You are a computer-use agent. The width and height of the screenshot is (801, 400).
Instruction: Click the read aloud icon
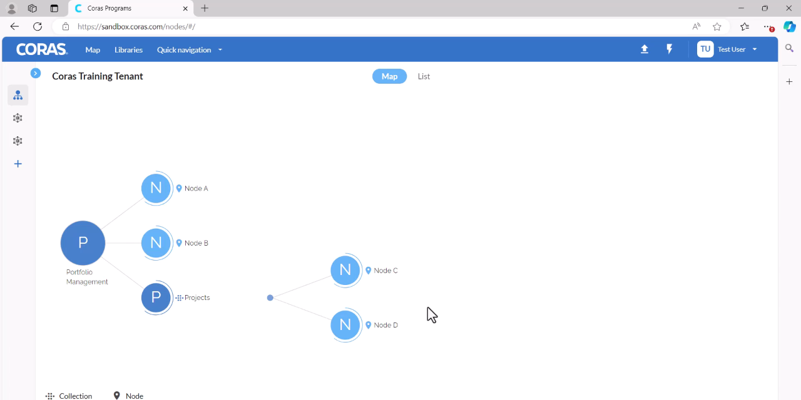point(696,26)
